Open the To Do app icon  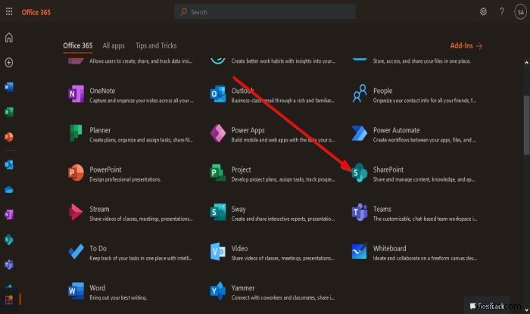tap(76, 251)
